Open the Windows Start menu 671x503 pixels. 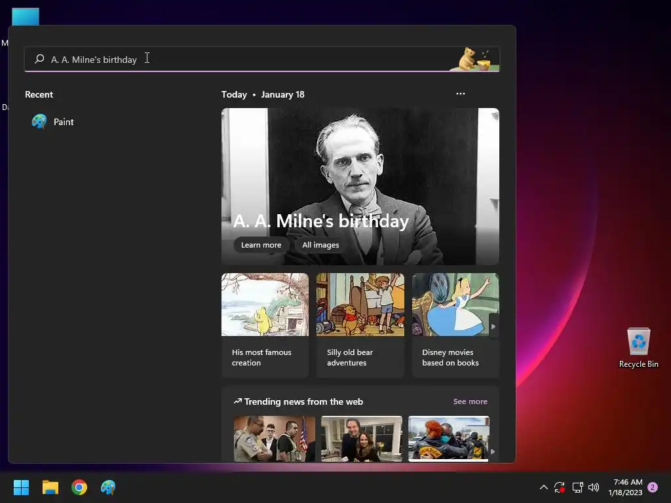[x=21, y=487]
